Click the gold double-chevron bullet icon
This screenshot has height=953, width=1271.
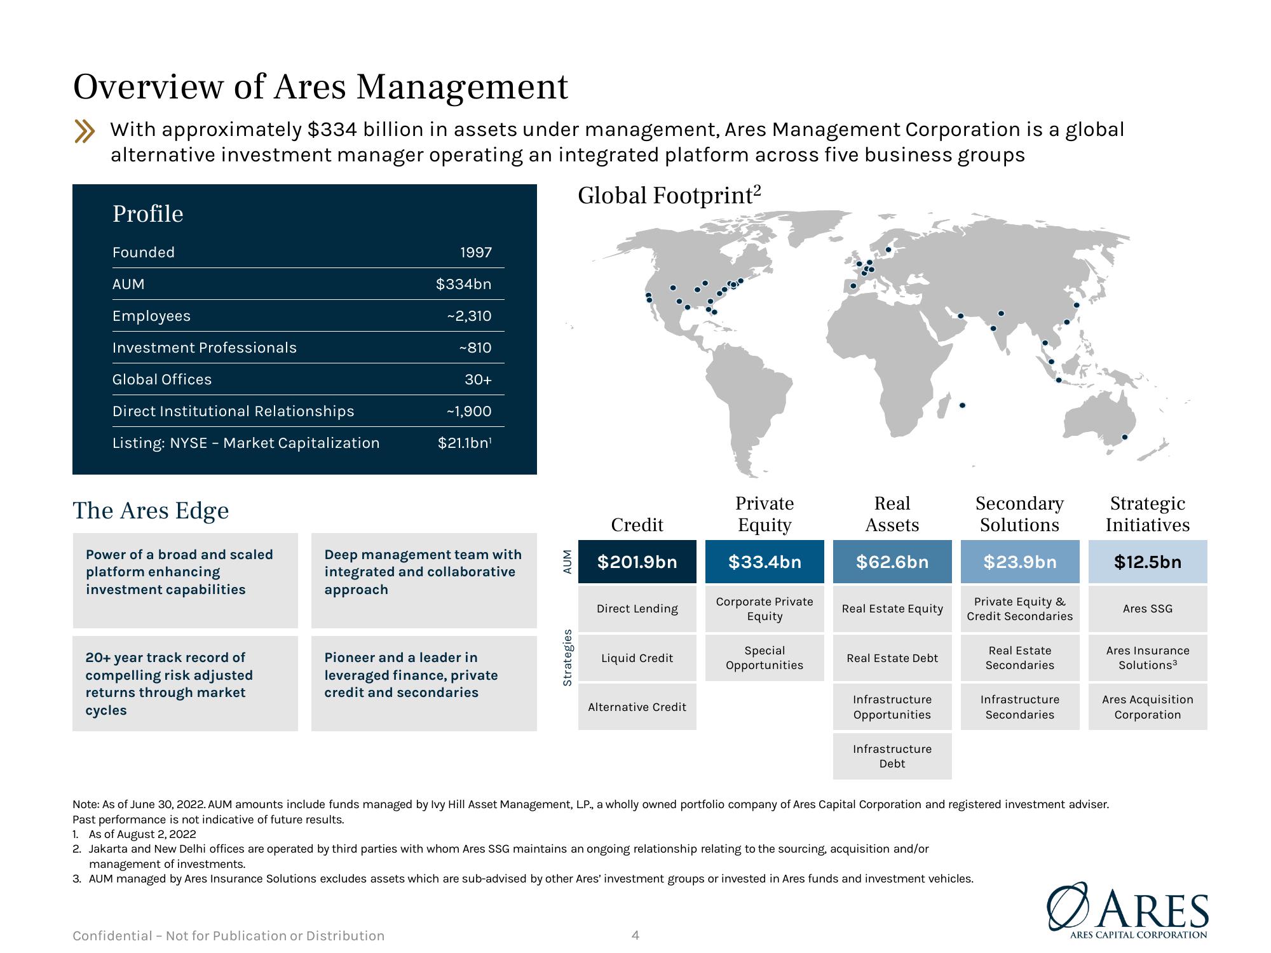pyautogui.click(x=85, y=131)
